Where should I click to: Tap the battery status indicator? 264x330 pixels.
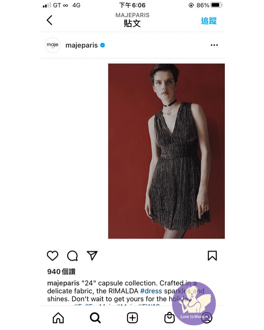pos(216,5)
